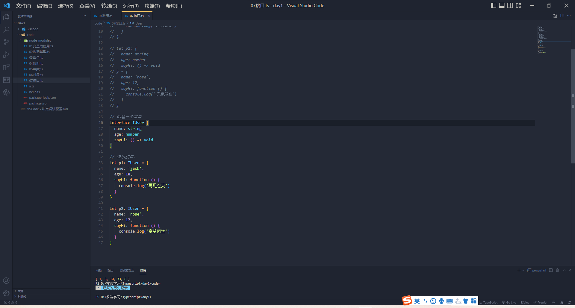Open the Extensions view
The height and width of the screenshot is (308, 575).
click(x=6, y=67)
